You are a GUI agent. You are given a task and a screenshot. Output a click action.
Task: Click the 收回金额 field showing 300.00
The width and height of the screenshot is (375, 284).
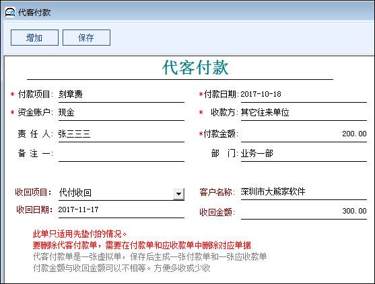pyautogui.click(x=304, y=211)
